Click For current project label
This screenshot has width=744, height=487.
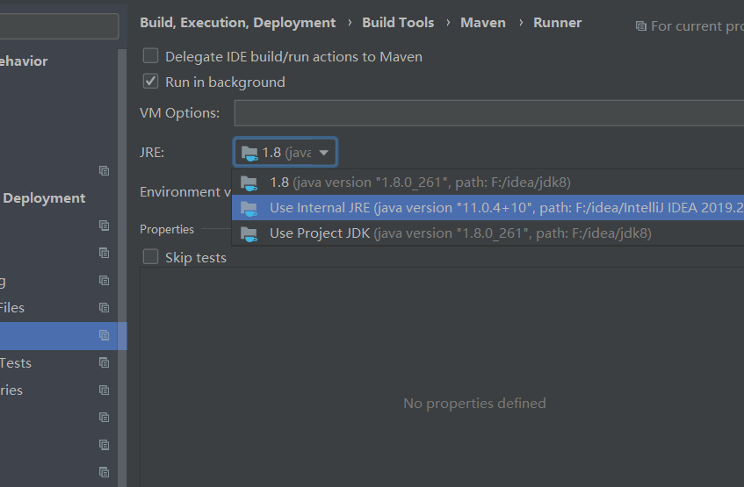click(x=697, y=26)
